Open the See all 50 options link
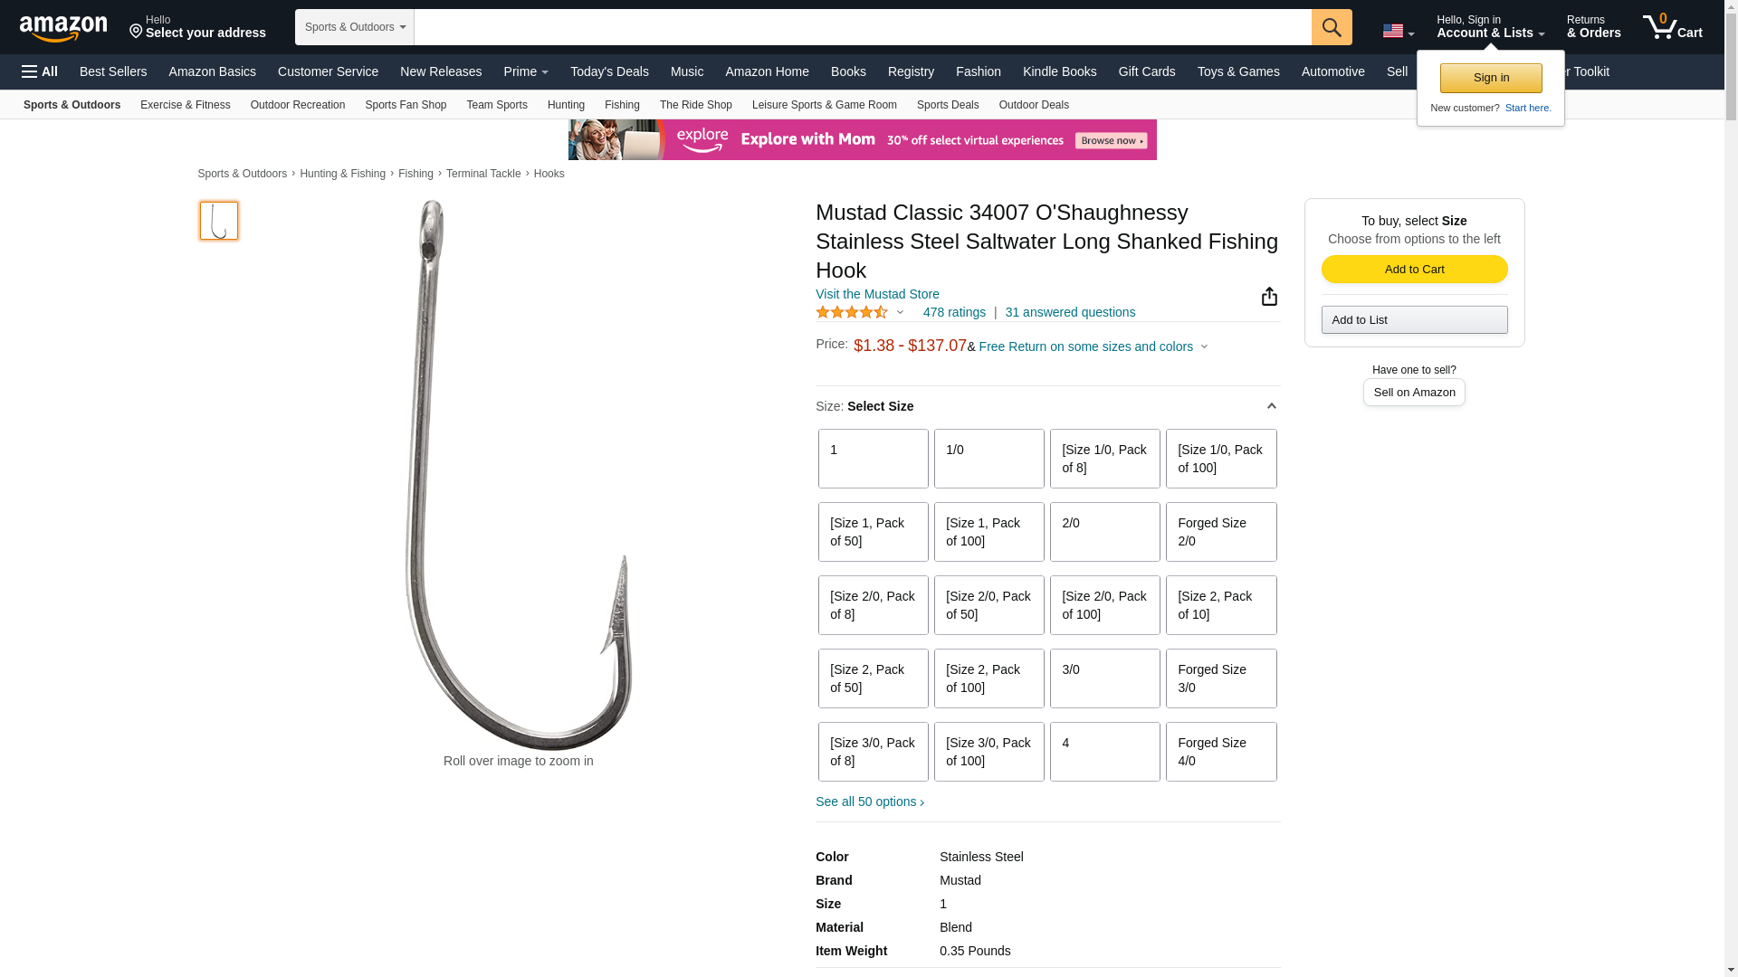The image size is (1738, 977). tap(869, 802)
